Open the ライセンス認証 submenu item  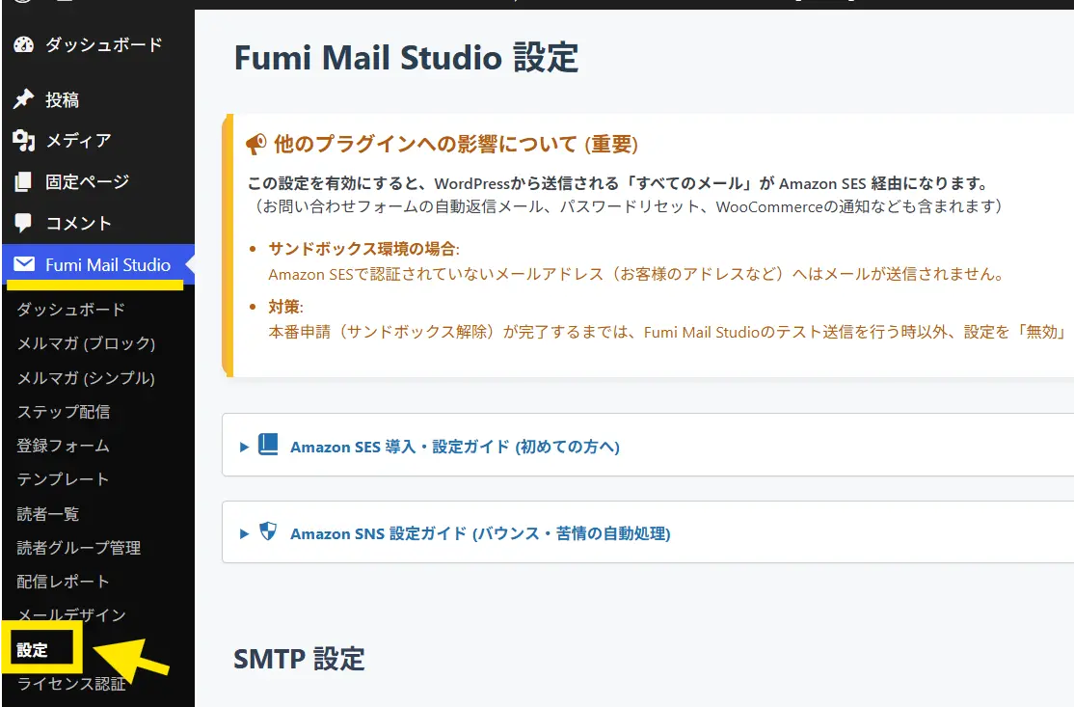point(71,685)
